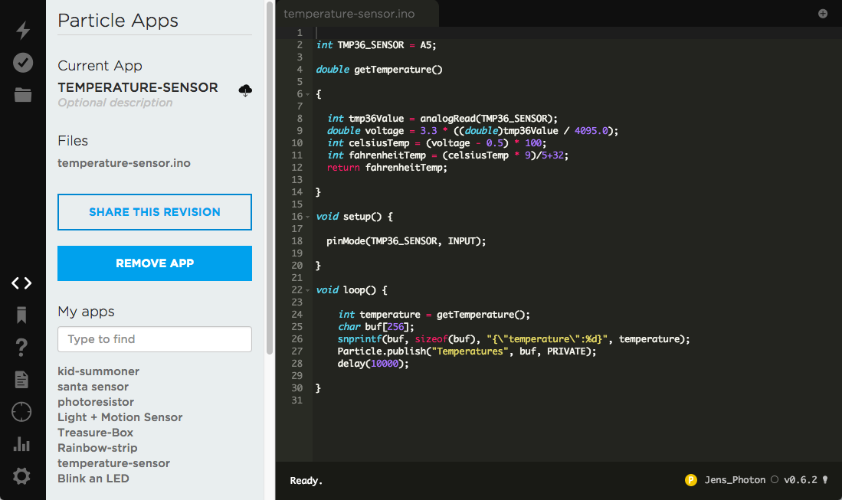Open the Treasure-Box app
This screenshot has width=842, height=500.
click(95, 433)
